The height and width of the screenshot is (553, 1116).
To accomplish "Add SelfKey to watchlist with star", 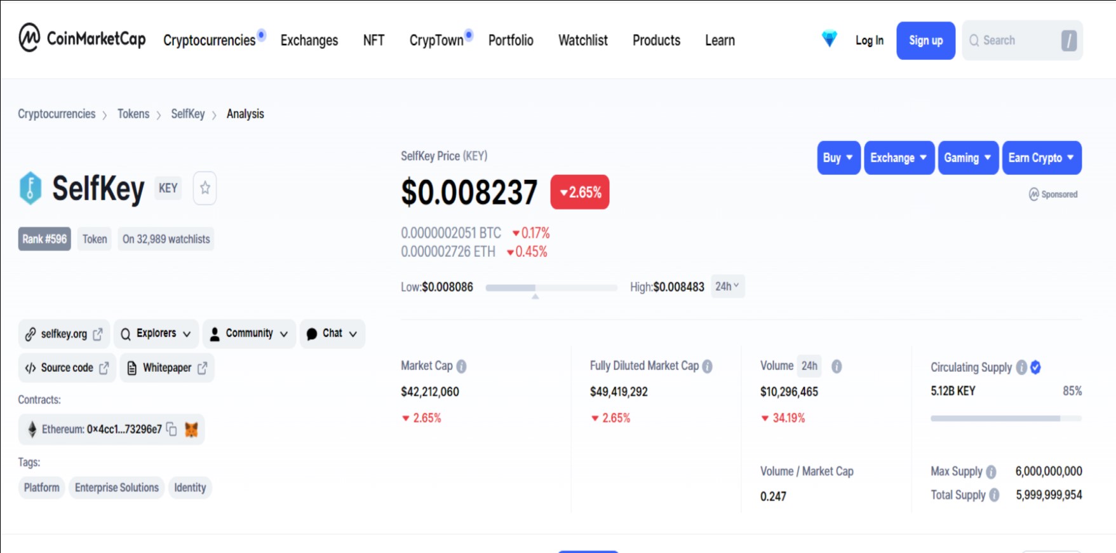I will point(205,188).
